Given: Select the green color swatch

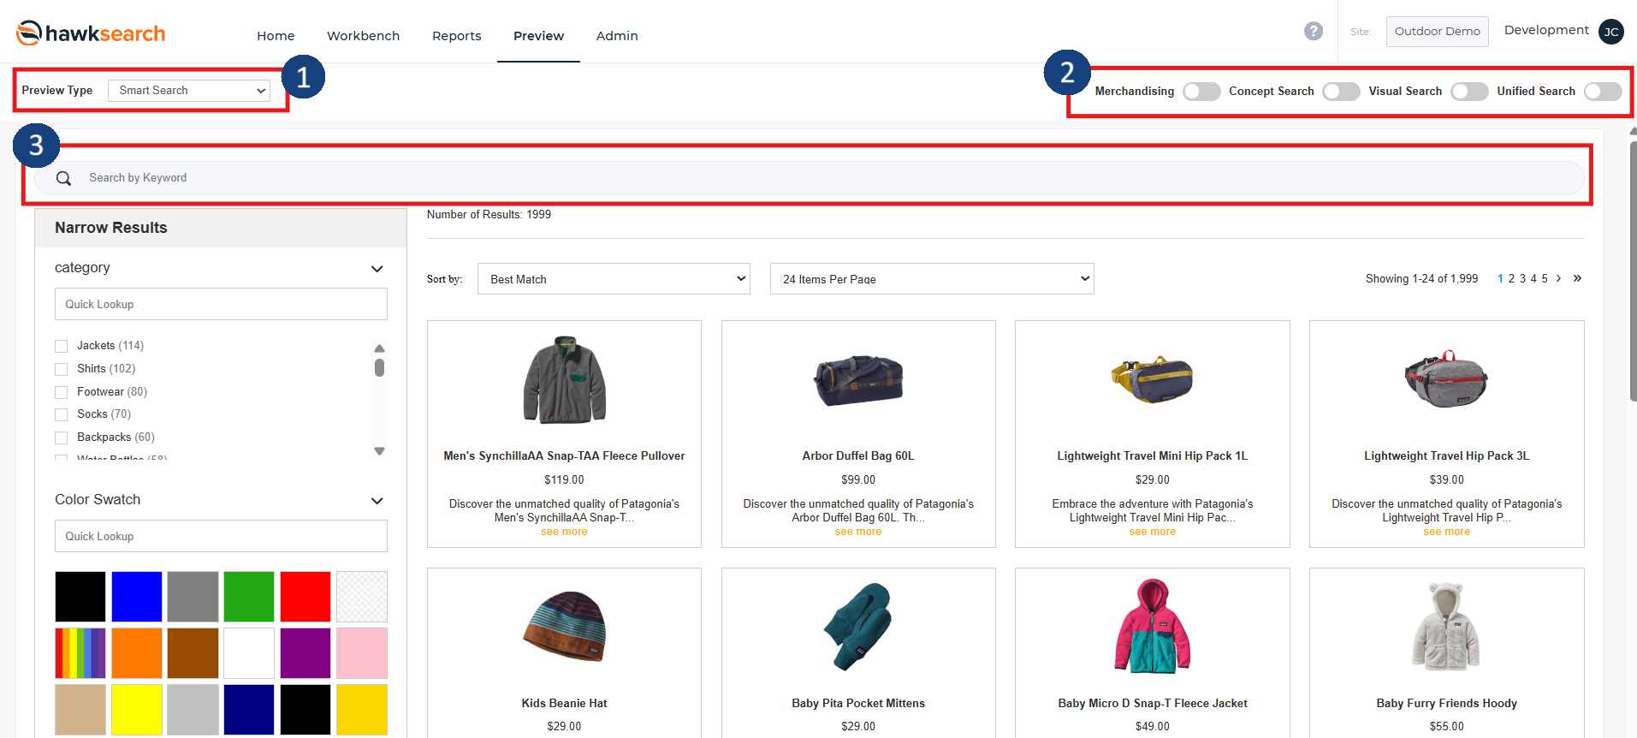Looking at the screenshot, I should [x=249, y=597].
